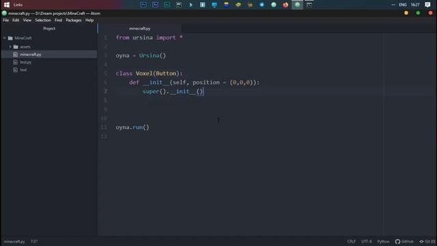Open the Telegram taskbar icon
Viewport: 437px width, 246px height.
click(262, 5)
